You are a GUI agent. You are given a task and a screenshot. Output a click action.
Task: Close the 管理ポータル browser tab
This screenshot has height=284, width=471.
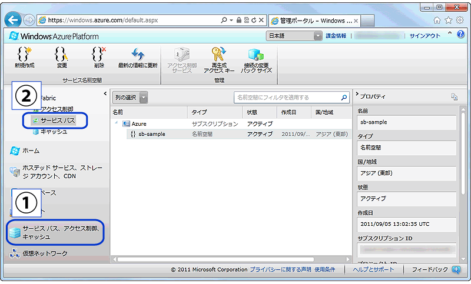[x=356, y=21]
